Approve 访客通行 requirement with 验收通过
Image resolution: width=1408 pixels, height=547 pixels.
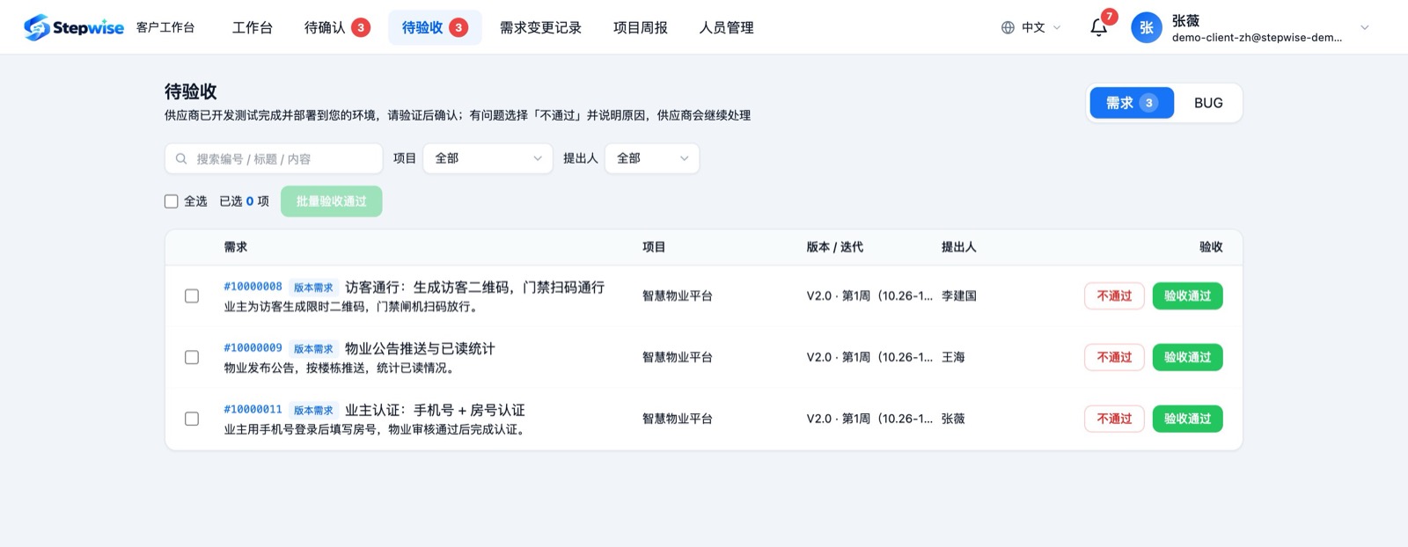click(1188, 296)
